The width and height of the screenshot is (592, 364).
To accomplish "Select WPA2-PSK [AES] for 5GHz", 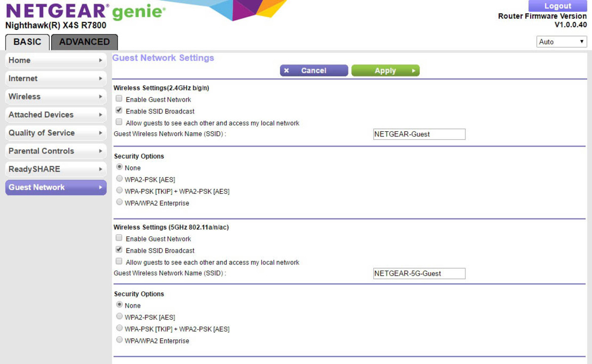I will coord(120,316).
